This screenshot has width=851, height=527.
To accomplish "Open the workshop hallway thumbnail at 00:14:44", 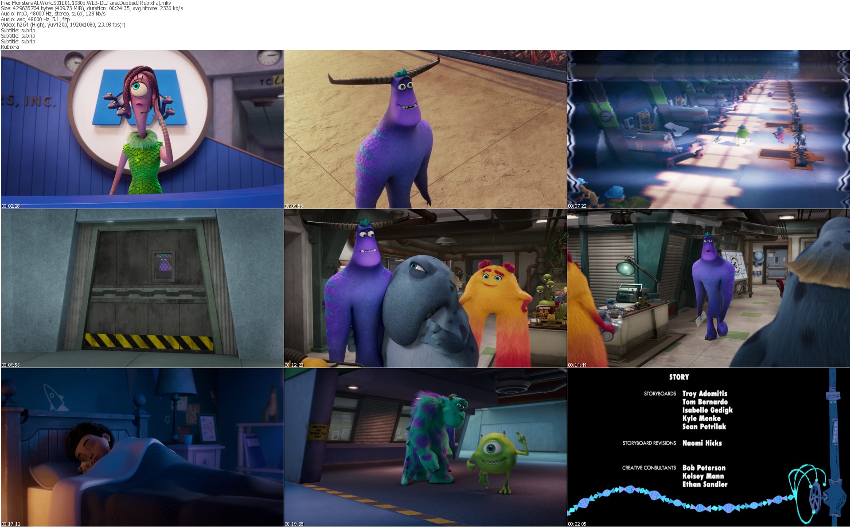I will [709, 288].
